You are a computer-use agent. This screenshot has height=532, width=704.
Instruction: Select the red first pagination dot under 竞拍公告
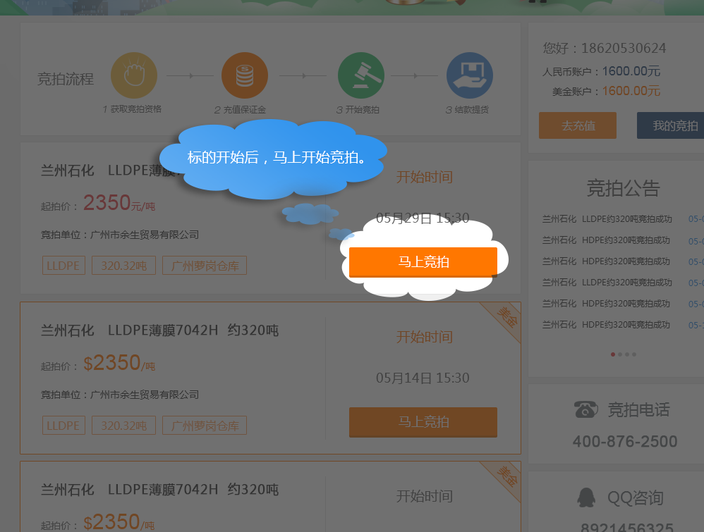coord(613,354)
